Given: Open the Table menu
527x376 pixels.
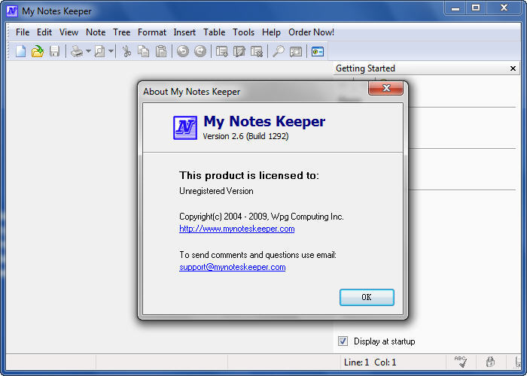Looking at the screenshot, I should click(x=214, y=32).
